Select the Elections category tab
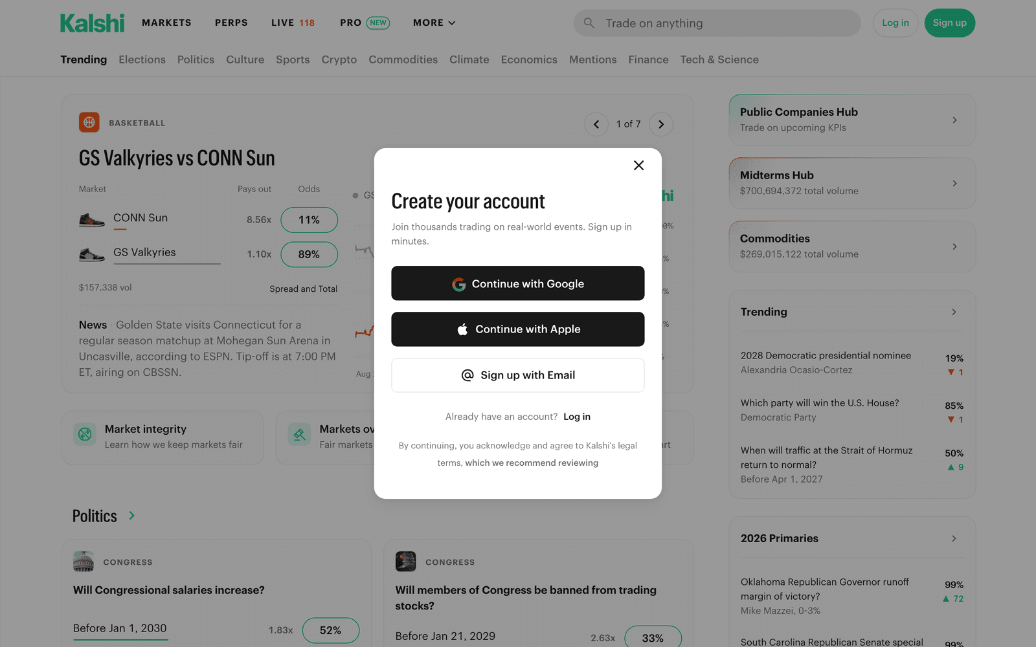1036x647 pixels. (142, 60)
